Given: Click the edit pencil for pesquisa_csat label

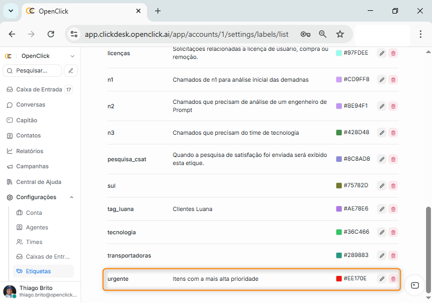Looking at the screenshot, I should pyautogui.click(x=382, y=159).
